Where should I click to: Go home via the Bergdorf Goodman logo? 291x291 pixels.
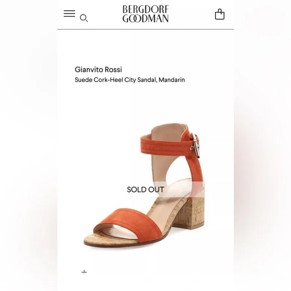[x=145, y=14]
